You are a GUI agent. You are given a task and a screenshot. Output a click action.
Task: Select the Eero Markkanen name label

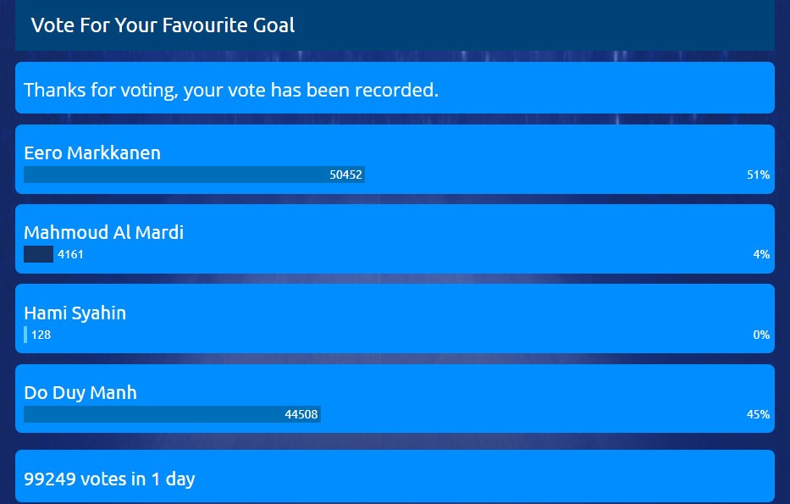click(x=92, y=153)
